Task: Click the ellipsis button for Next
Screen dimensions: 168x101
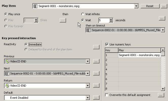Action: tap(96, 73)
